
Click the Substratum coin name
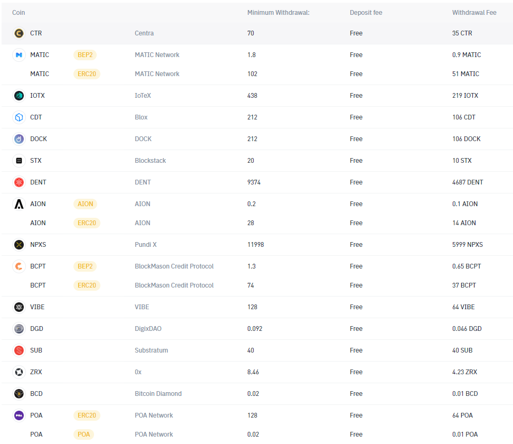click(152, 350)
